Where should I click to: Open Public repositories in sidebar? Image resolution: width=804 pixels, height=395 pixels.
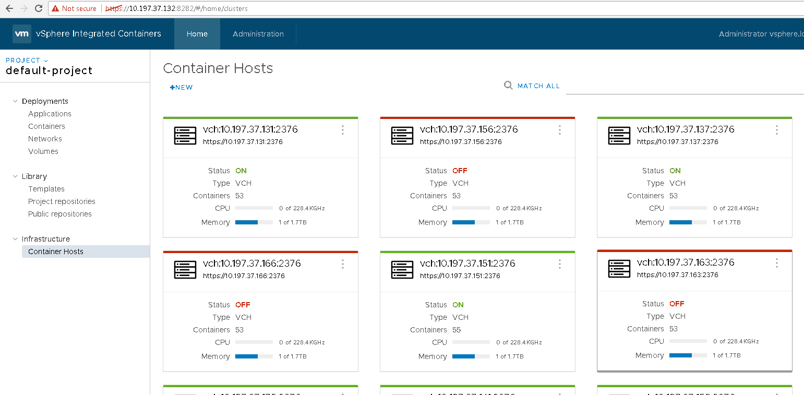click(60, 214)
